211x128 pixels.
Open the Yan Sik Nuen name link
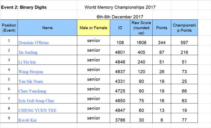point(31,82)
